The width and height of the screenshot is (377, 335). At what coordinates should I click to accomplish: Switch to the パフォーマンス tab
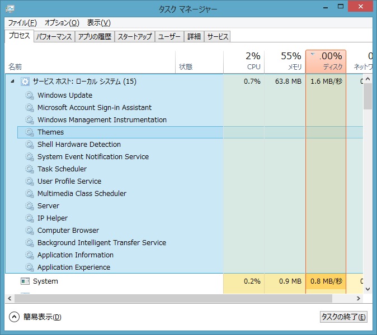(x=54, y=37)
